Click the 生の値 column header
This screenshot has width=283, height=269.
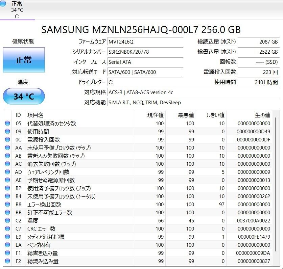[262, 115]
